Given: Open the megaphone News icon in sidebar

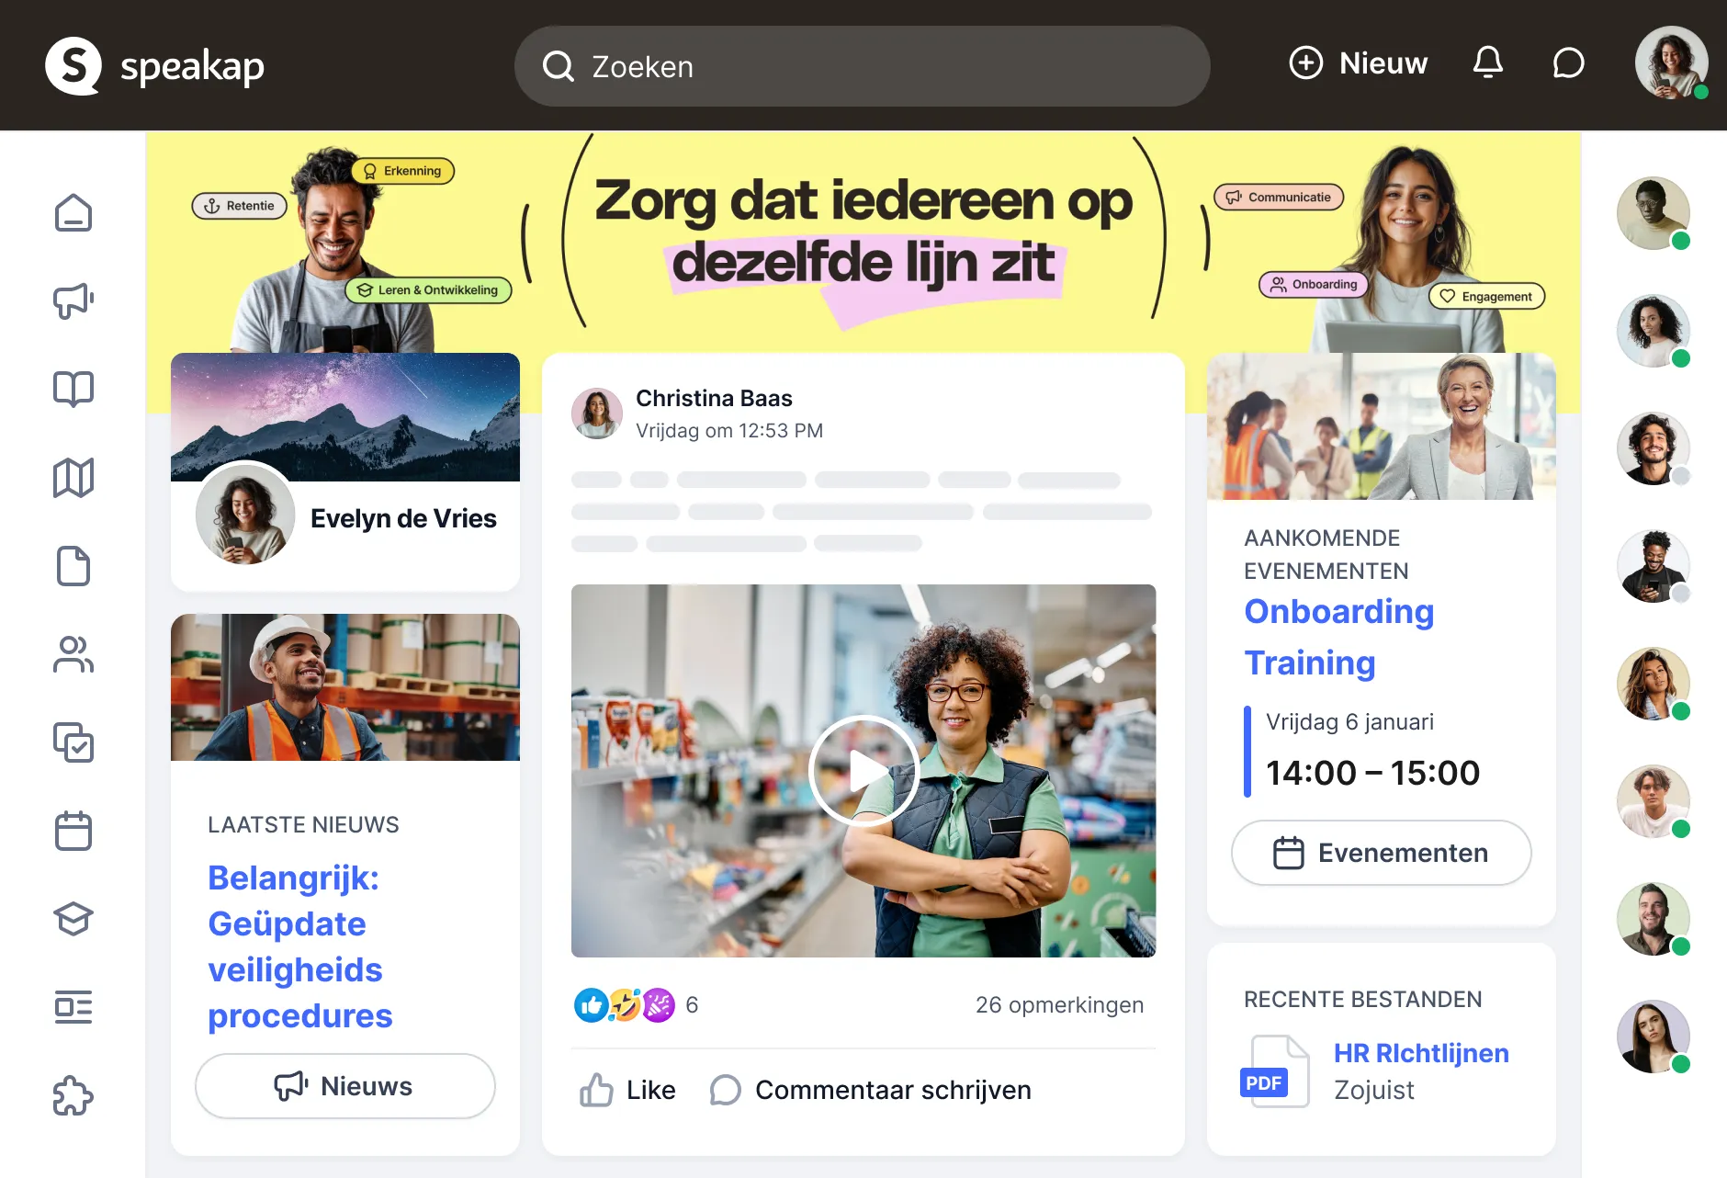Looking at the screenshot, I should coord(73,300).
